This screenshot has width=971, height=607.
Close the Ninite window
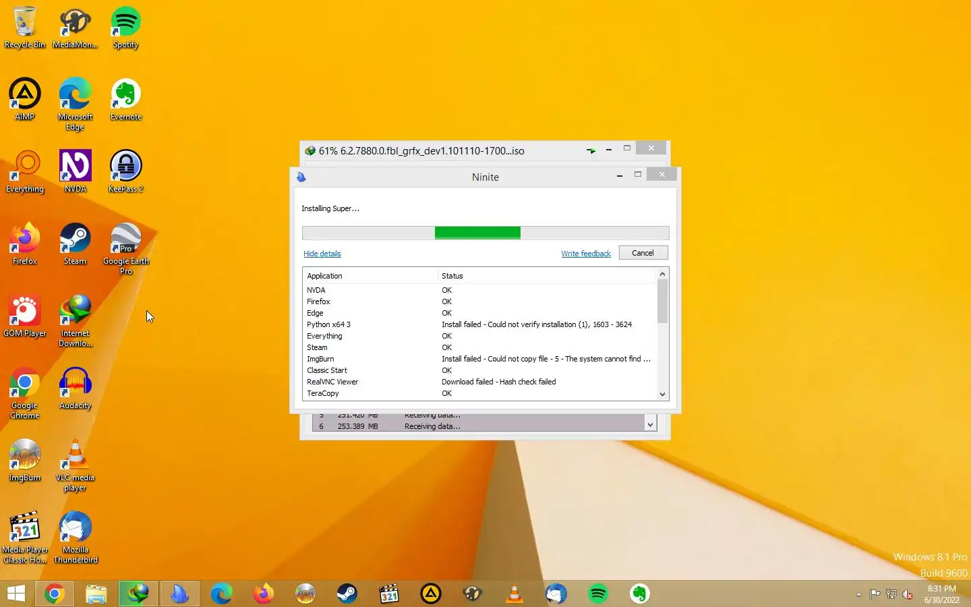tap(661, 175)
